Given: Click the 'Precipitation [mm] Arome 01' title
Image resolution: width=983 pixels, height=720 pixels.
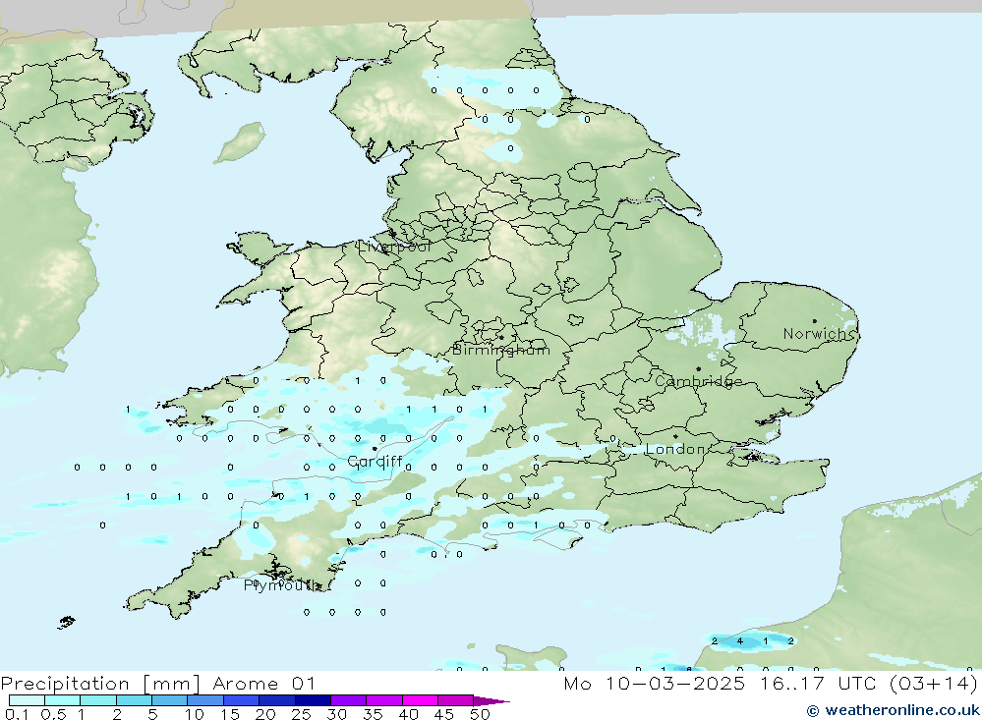Looking at the screenshot, I should [x=158, y=684].
